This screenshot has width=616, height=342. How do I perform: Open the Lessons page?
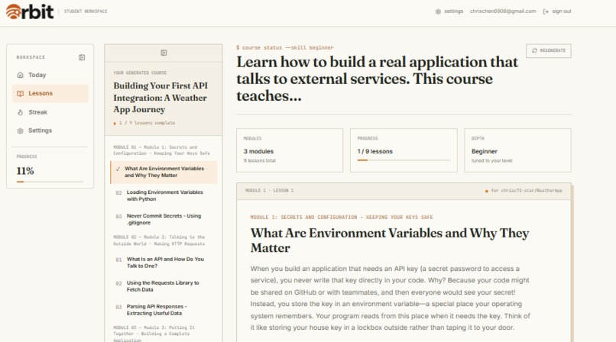point(50,93)
